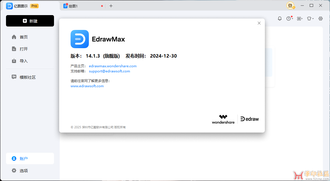The width and height of the screenshot is (330, 181).
Task: Click the help question mark icon
Action: [x=288, y=18]
